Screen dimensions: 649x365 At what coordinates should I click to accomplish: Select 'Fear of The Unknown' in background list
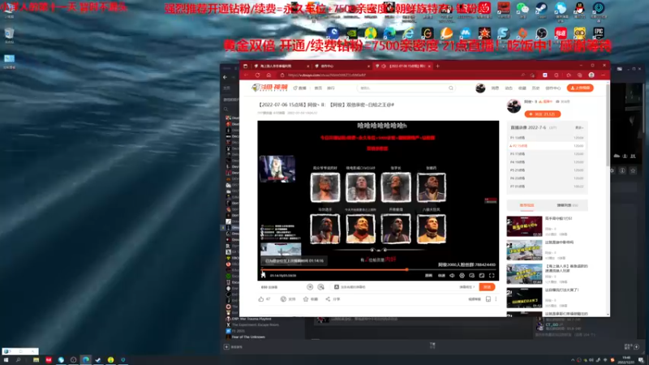pos(248,337)
